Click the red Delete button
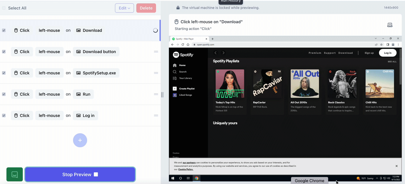405x184 pixels. [146, 8]
